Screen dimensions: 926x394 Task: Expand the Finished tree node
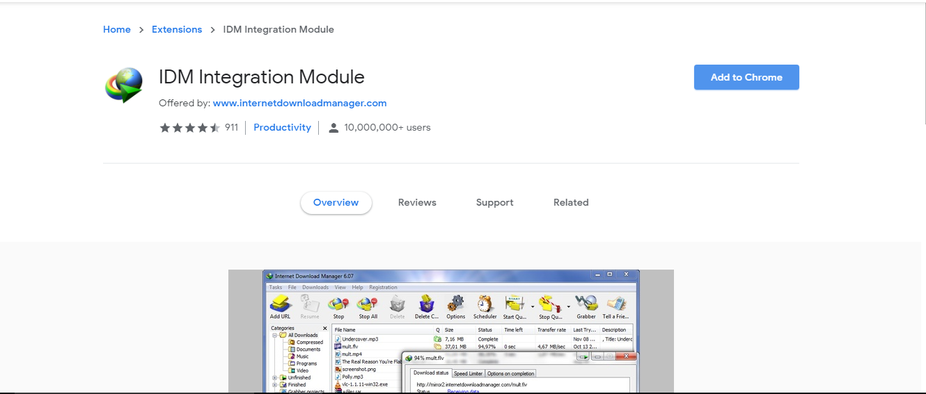(275, 384)
